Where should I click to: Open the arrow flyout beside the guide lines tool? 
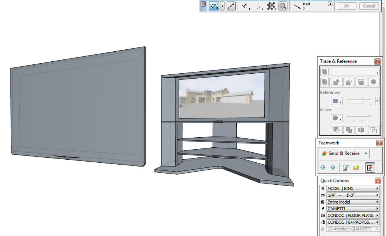click(x=222, y=6)
